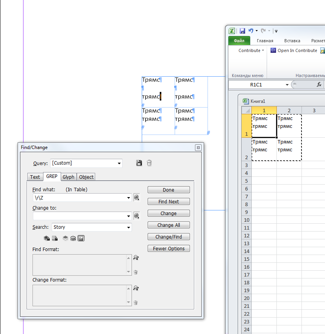The image size is (325, 334).
Task: Select Excel row header 5
Action: (x=247, y=181)
